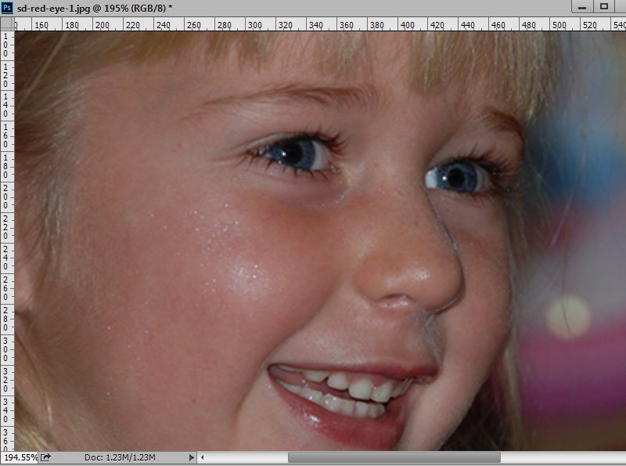This screenshot has height=466, width=626.
Task: Click the left eye pupil in the photo
Action: pos(292,154)
